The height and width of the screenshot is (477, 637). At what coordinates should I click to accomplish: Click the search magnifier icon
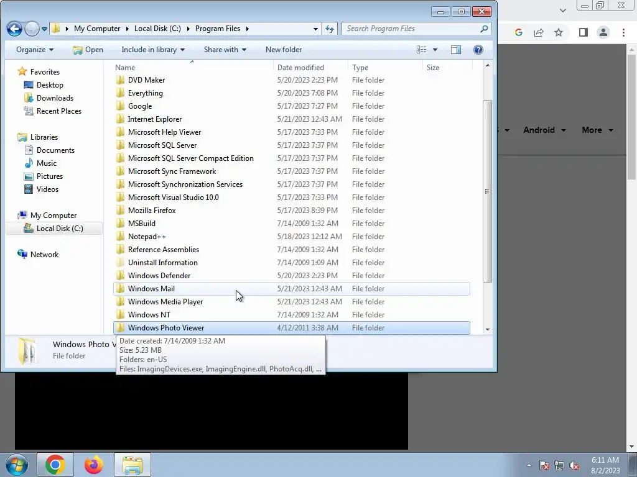click(484, 29)
